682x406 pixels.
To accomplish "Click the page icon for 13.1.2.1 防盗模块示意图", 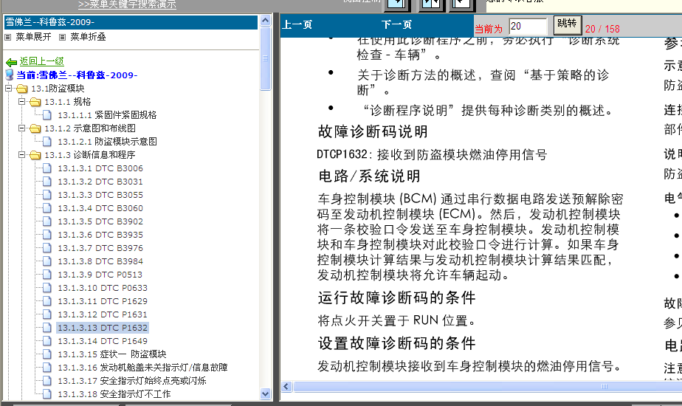I will [47, 142].
